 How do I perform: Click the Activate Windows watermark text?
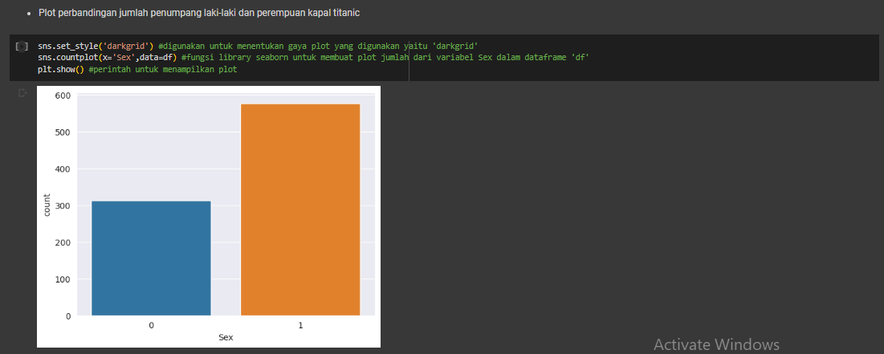pos(716,344)
